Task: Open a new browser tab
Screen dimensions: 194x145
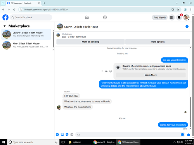Action: (x=44, y=3)
